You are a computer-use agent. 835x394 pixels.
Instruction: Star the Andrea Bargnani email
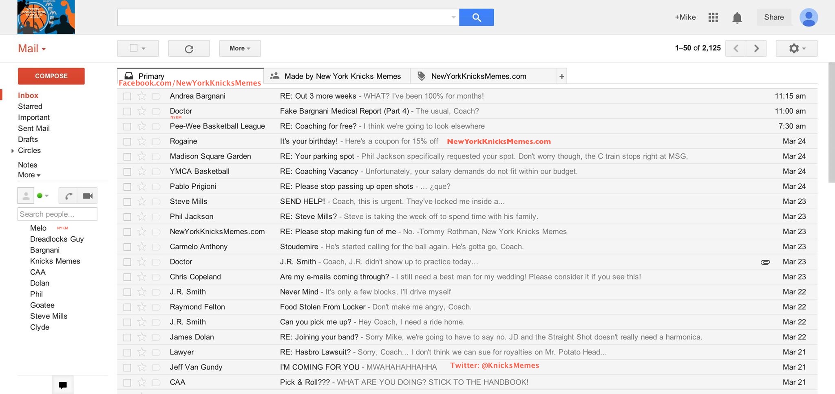click(141, 96)
